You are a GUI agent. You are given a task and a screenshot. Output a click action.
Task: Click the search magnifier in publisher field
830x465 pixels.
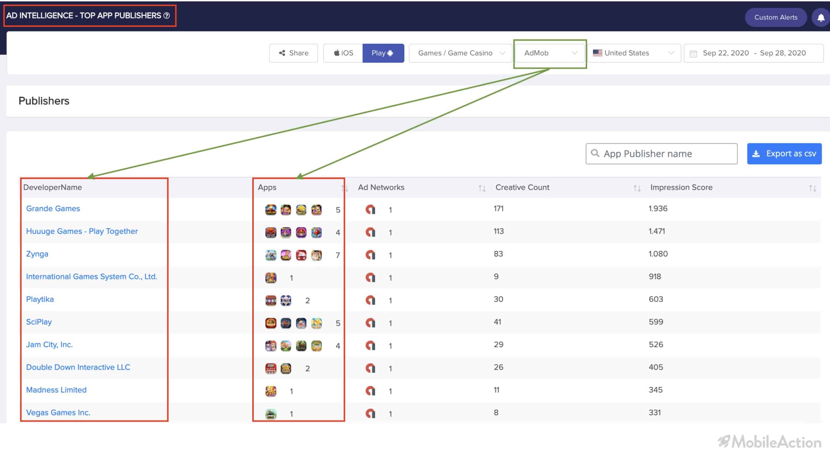tap(595, 153)
